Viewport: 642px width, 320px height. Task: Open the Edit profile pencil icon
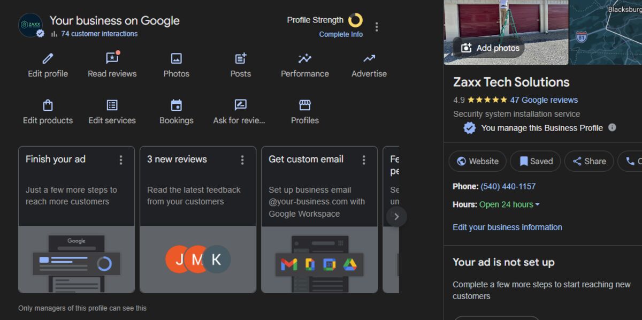48,59
